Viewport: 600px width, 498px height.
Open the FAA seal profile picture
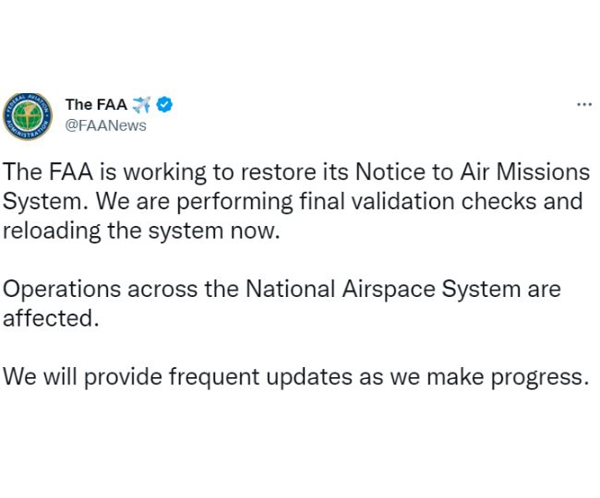tap(28, 116)
